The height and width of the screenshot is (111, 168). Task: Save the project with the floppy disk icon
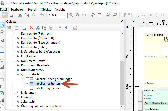click(x=11, y=15)
